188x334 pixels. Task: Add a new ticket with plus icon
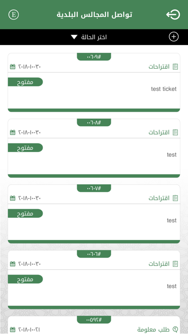[x=174, y=37]
